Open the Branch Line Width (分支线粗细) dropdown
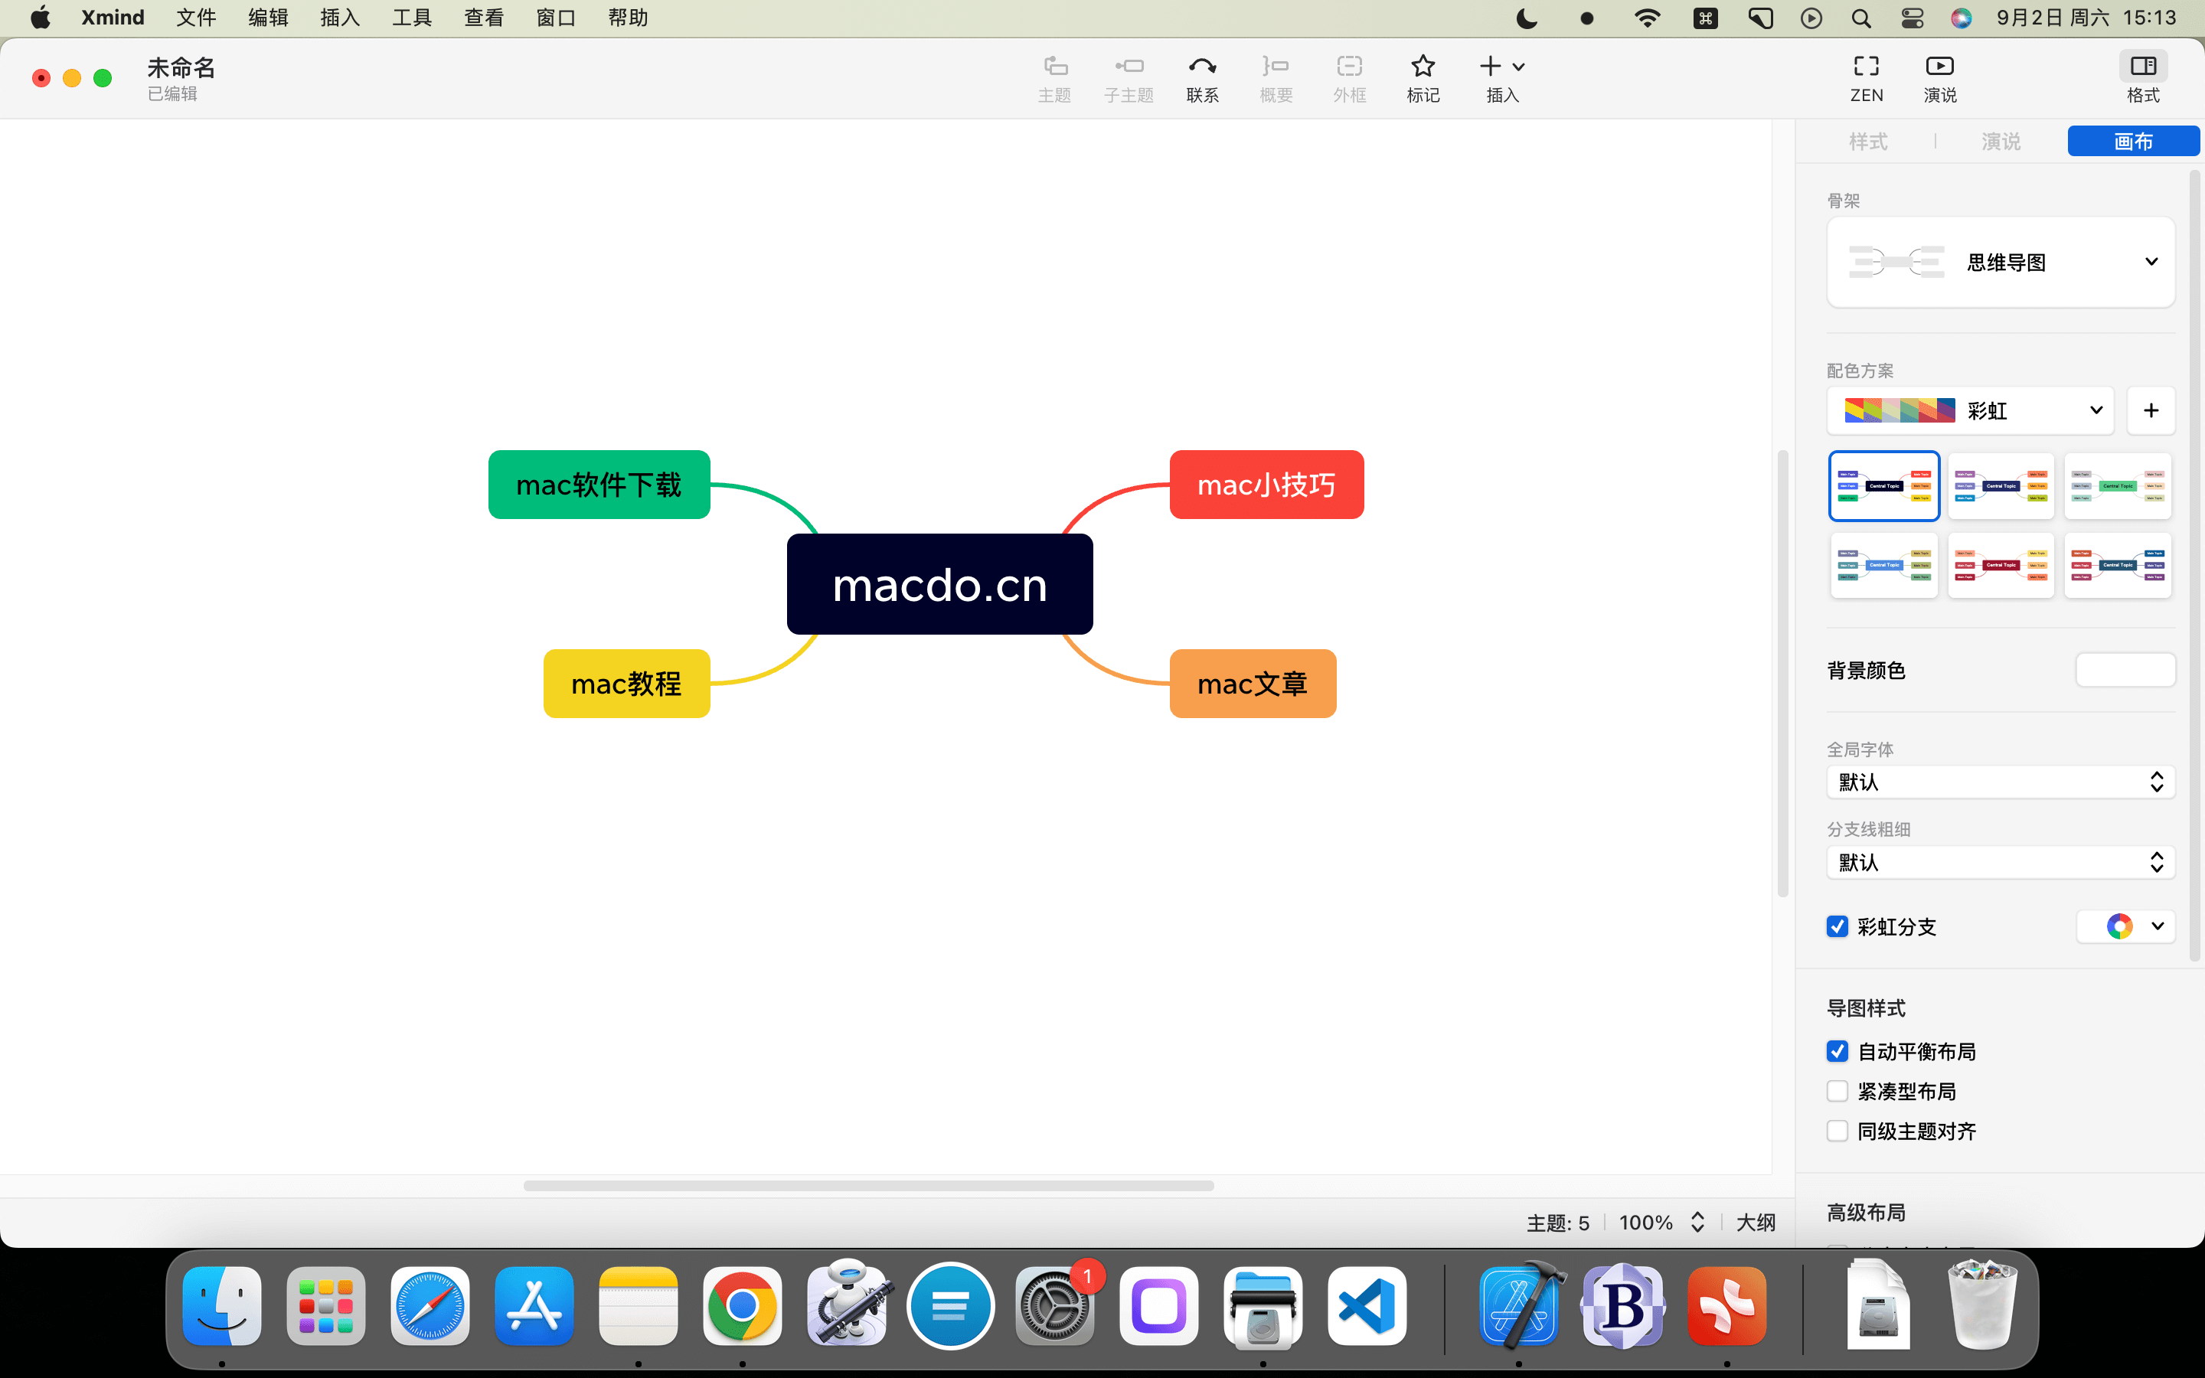2205x1378 pixels. point(2000,862)
